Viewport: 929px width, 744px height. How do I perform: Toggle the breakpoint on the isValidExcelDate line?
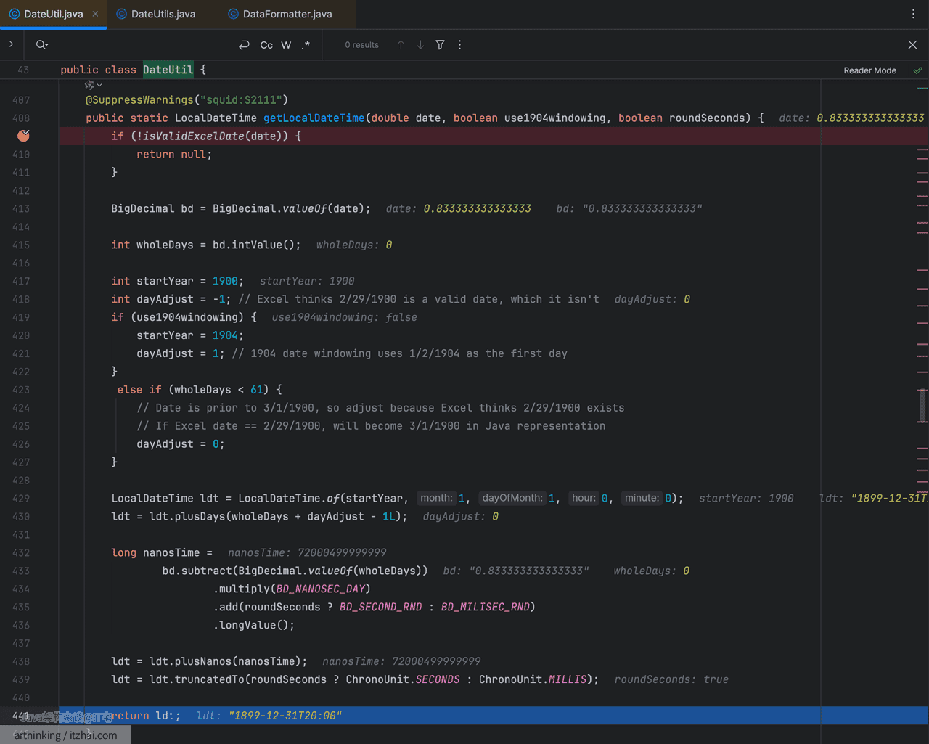click(x=23, y=136)
